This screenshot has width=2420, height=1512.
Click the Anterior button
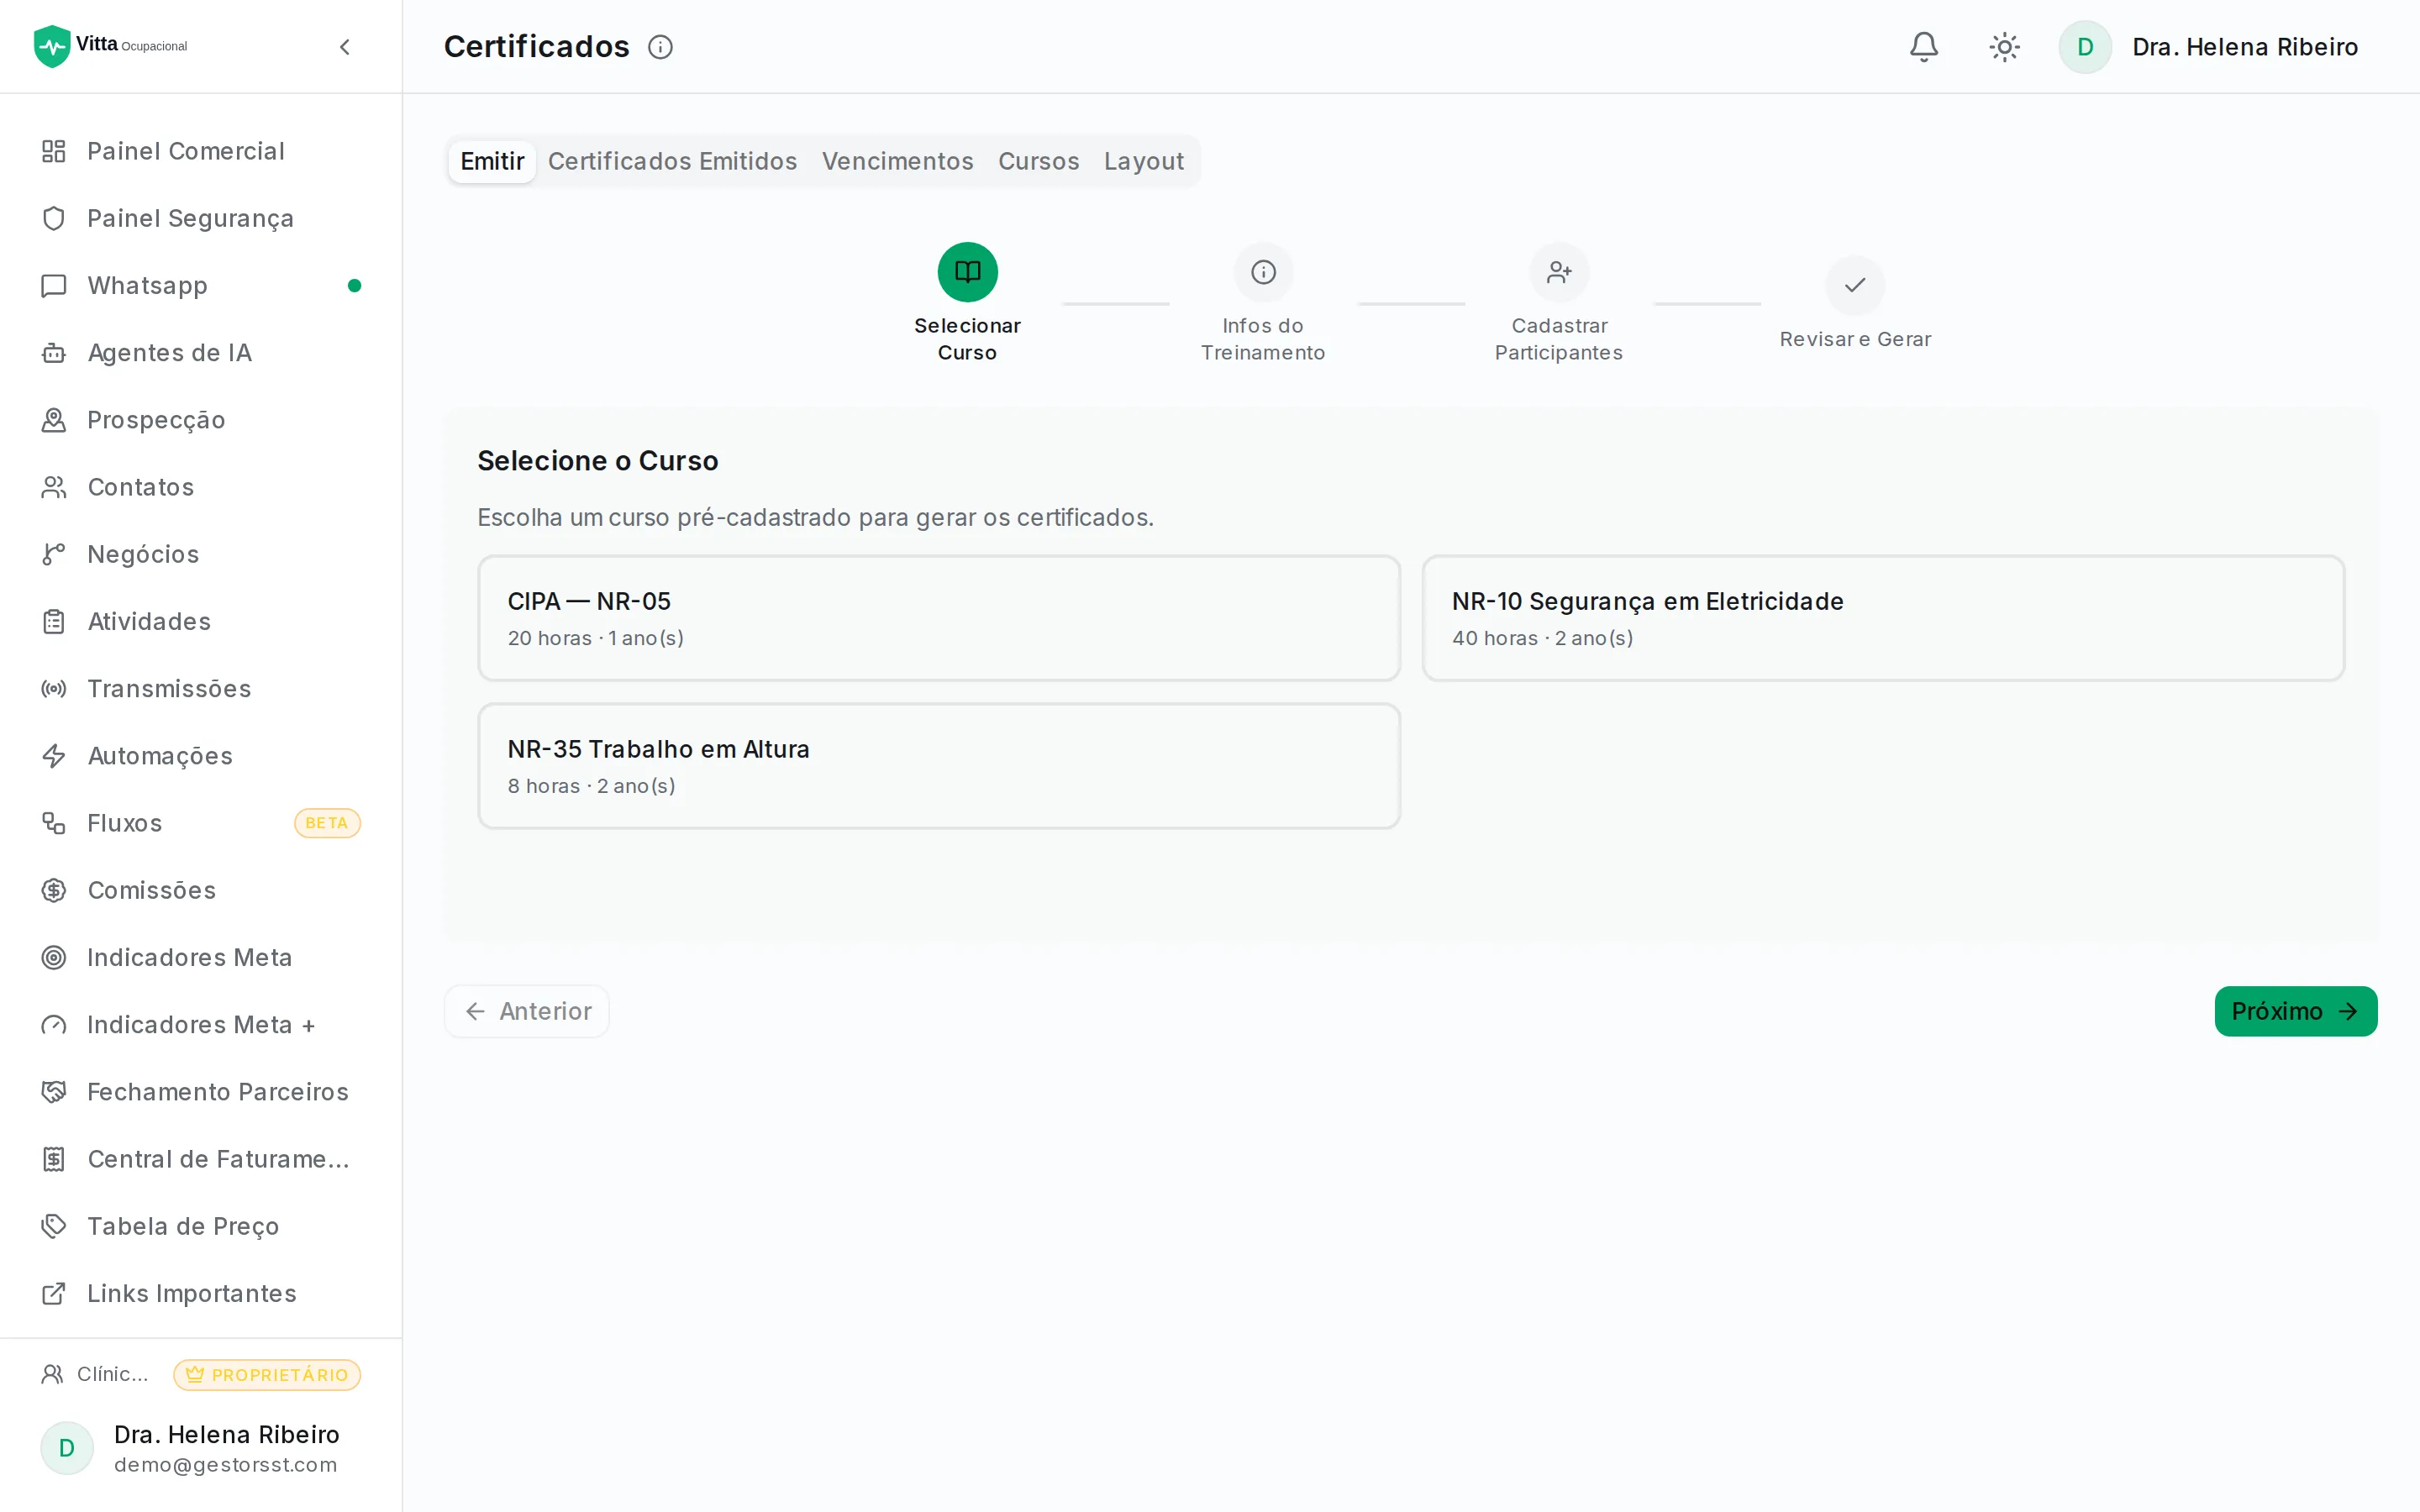527,1011
